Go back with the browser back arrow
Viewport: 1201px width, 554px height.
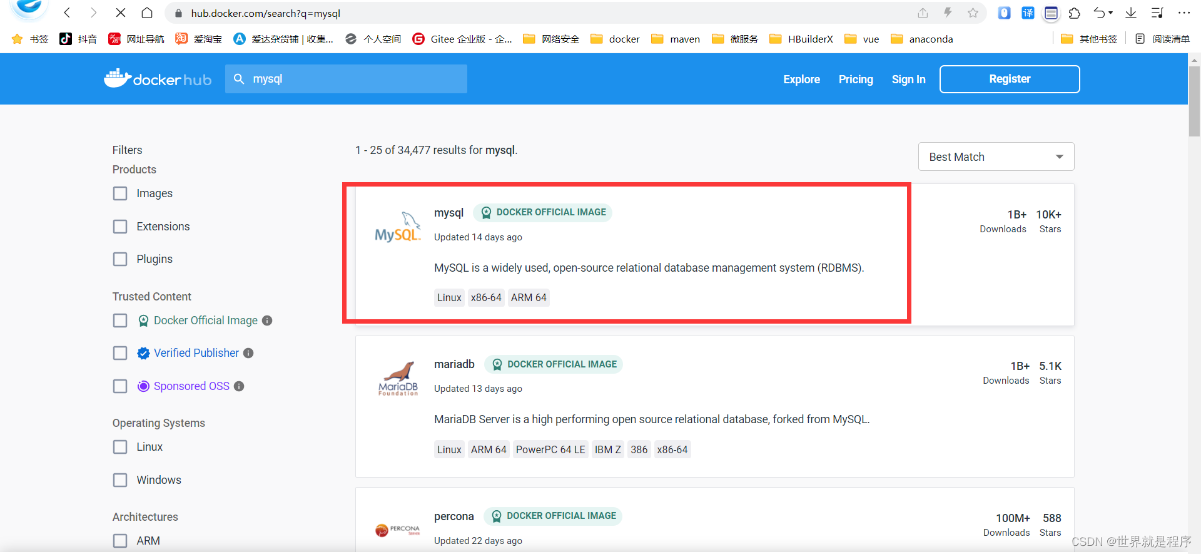pyautogui.click(x=67, y=13)
